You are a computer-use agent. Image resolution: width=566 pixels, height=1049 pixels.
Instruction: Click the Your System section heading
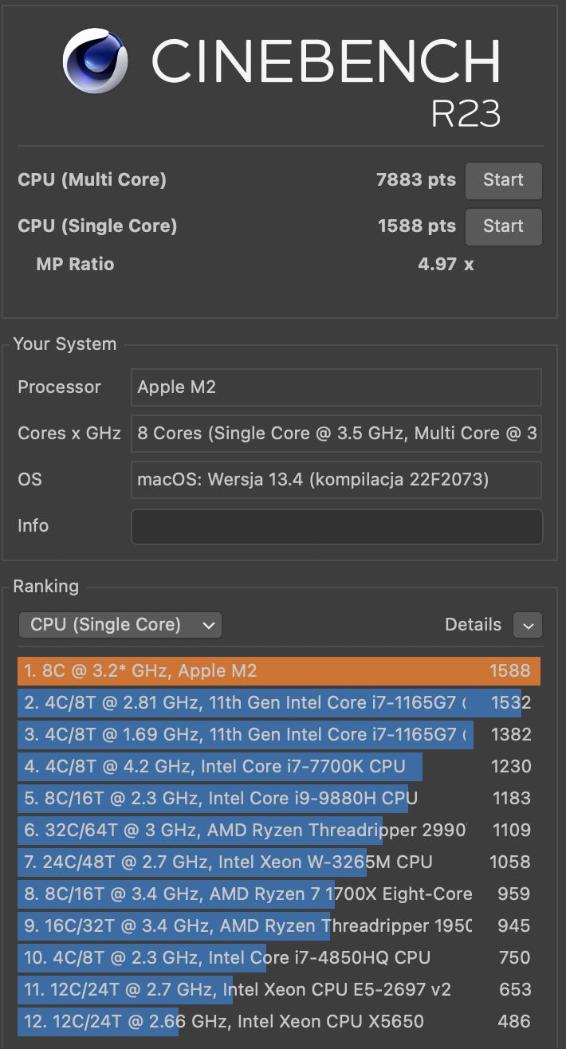(x=65, y=344)
